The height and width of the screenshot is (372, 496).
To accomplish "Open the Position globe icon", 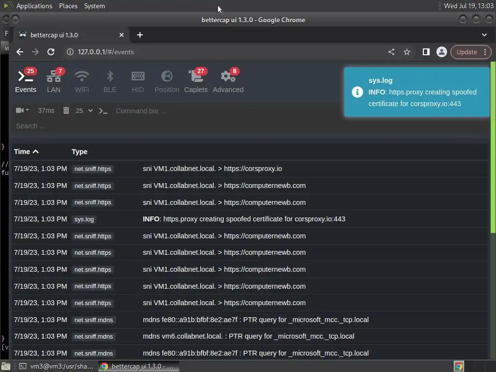I will click(x=167, y=81).
